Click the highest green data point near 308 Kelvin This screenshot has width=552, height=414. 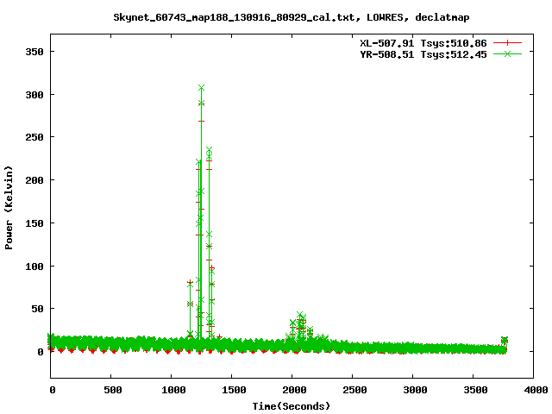coord(201,88)
